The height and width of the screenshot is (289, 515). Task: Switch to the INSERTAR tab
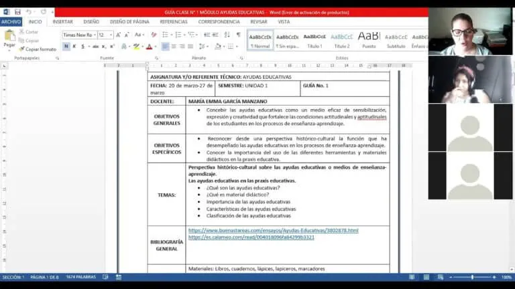click(63, 21)
